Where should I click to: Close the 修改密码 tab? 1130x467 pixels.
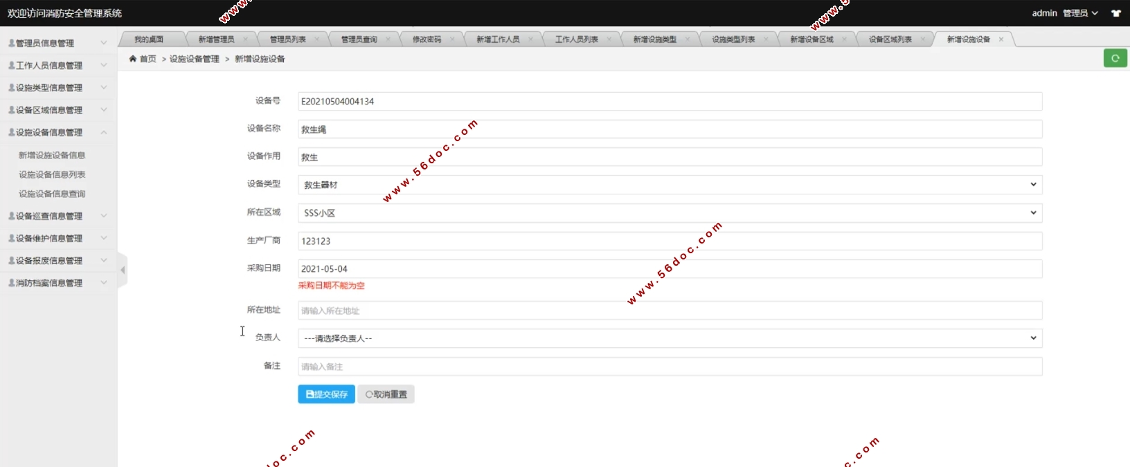[x=452, y=39]
